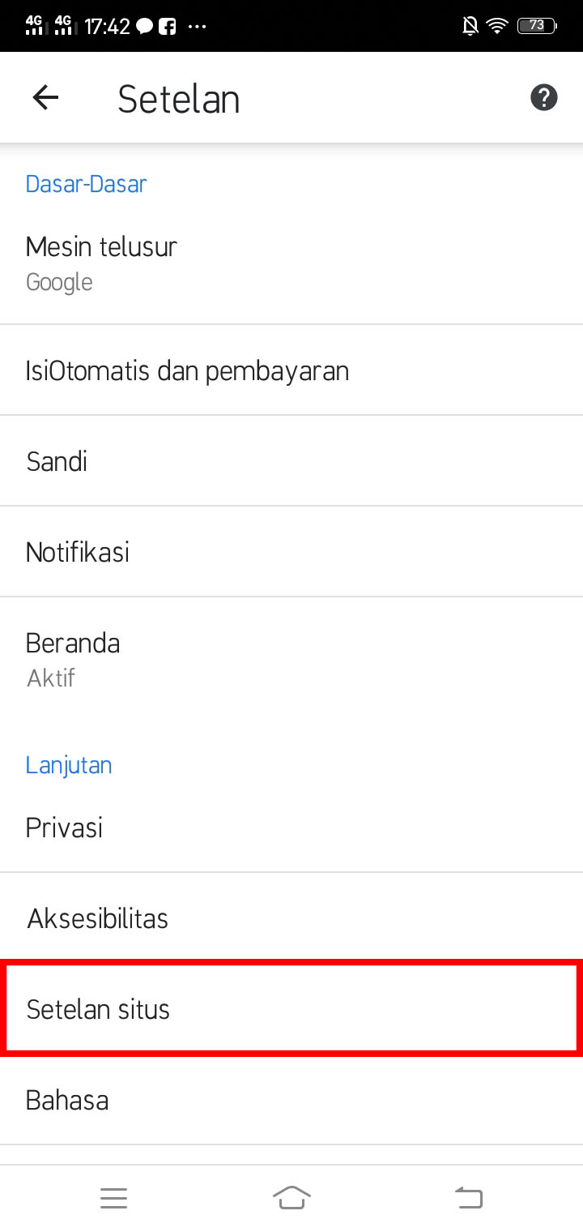Open the help icon on Setelan screen

(x=543, y=96)
